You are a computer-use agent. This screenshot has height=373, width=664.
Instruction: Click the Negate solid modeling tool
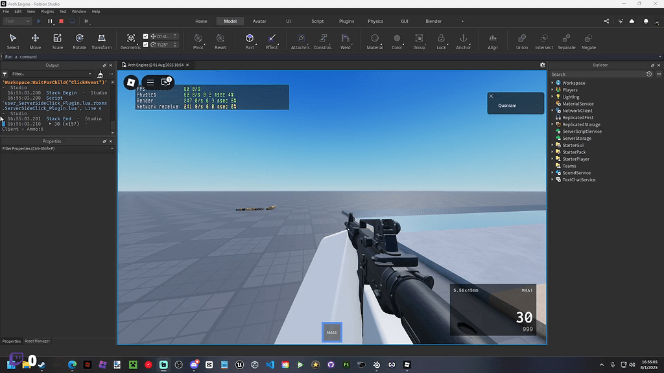click(x=588, y=40)
